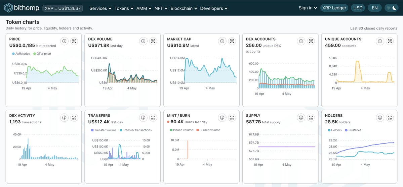
Task: Click the US$10.9M market cap value
Action: 178,45
